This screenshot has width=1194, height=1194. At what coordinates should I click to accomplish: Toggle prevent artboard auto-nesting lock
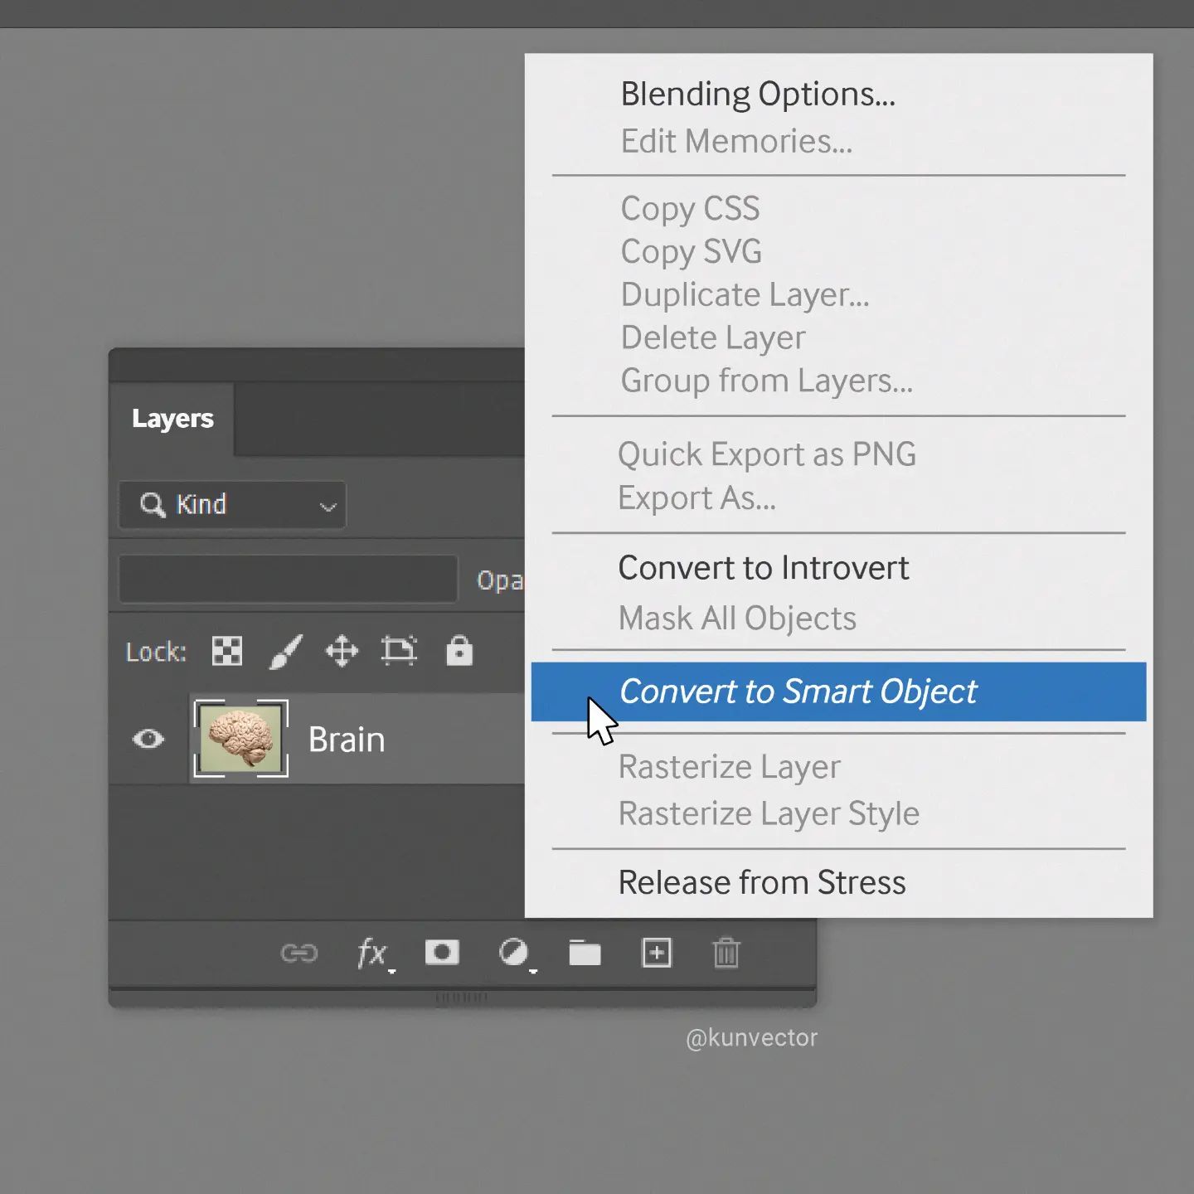[399, 651]
